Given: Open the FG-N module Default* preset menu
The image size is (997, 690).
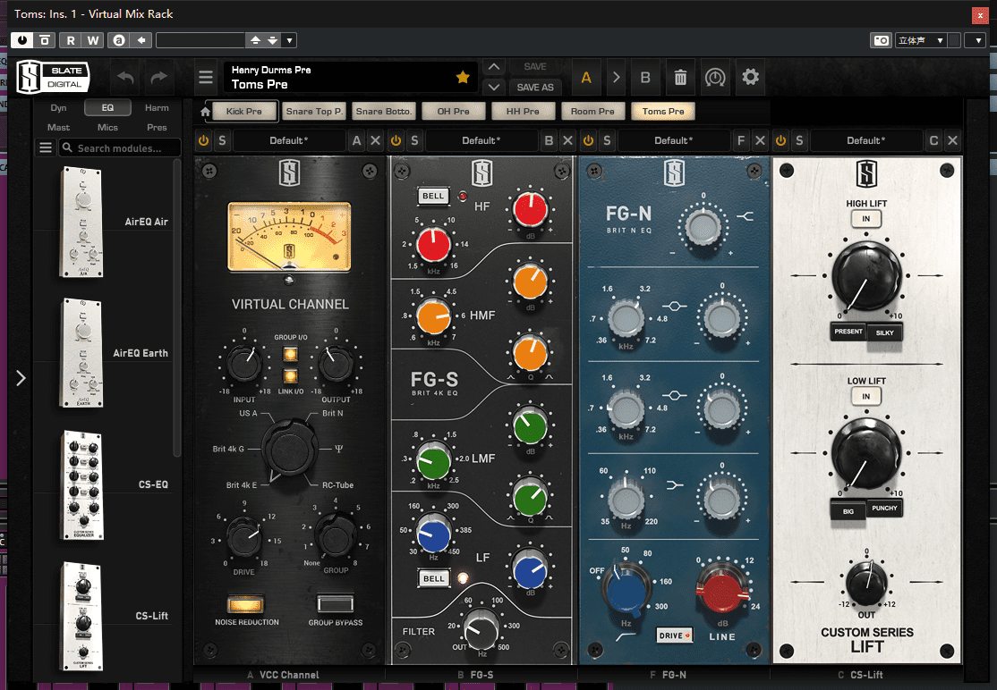Looking at the screenshot, I should 674,140.
